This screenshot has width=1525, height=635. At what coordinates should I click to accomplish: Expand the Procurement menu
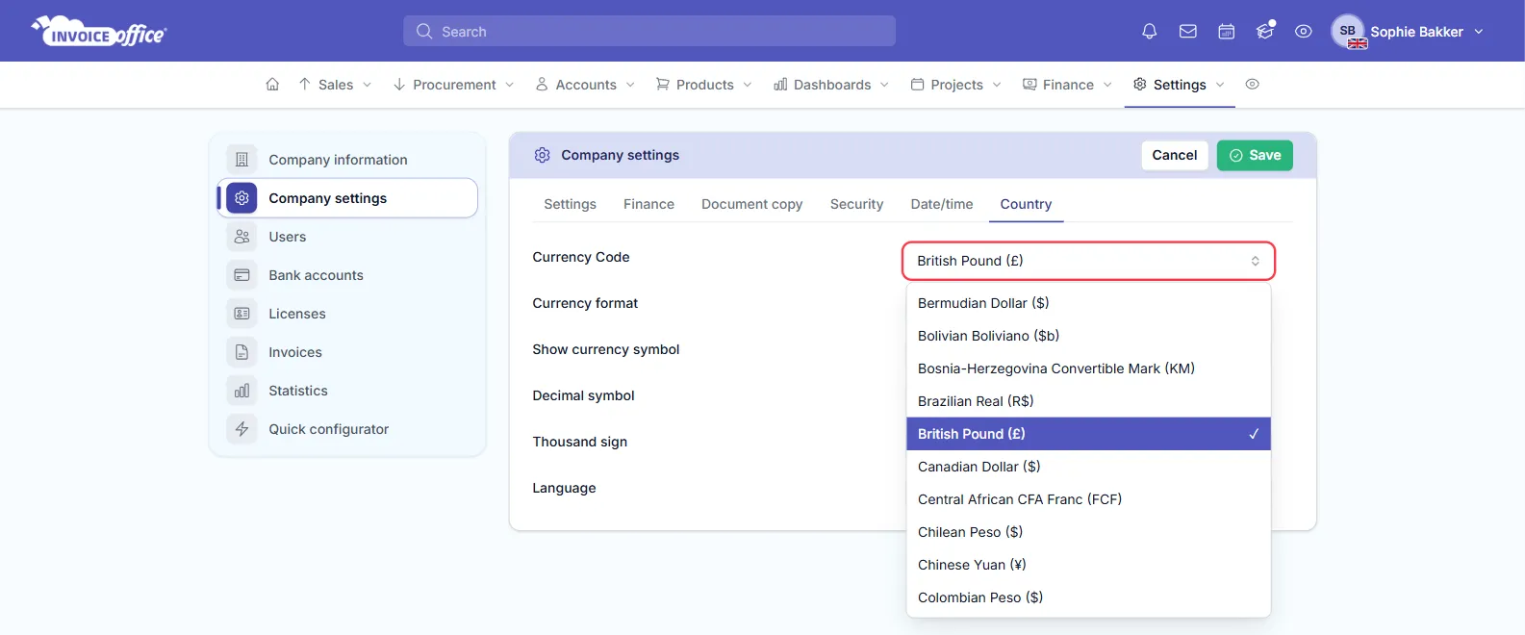(453, 85)
